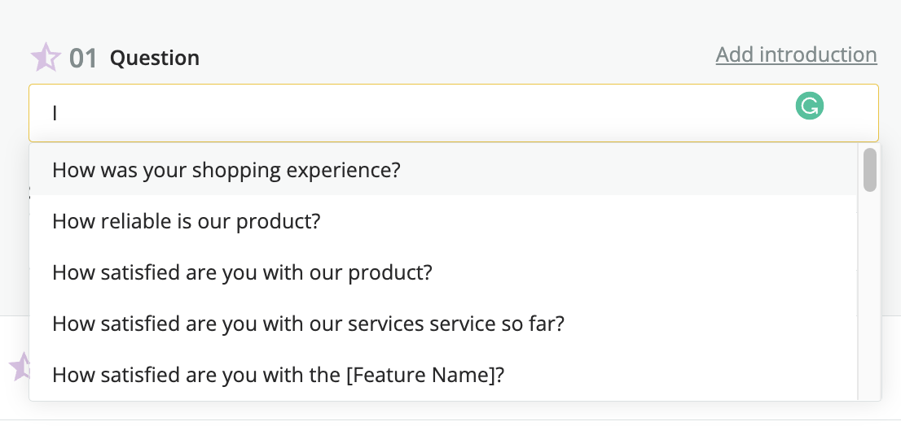Click the suggestion list scrollbar thumb
This screenshot has height=426, width=901.
tap(869, 170)
